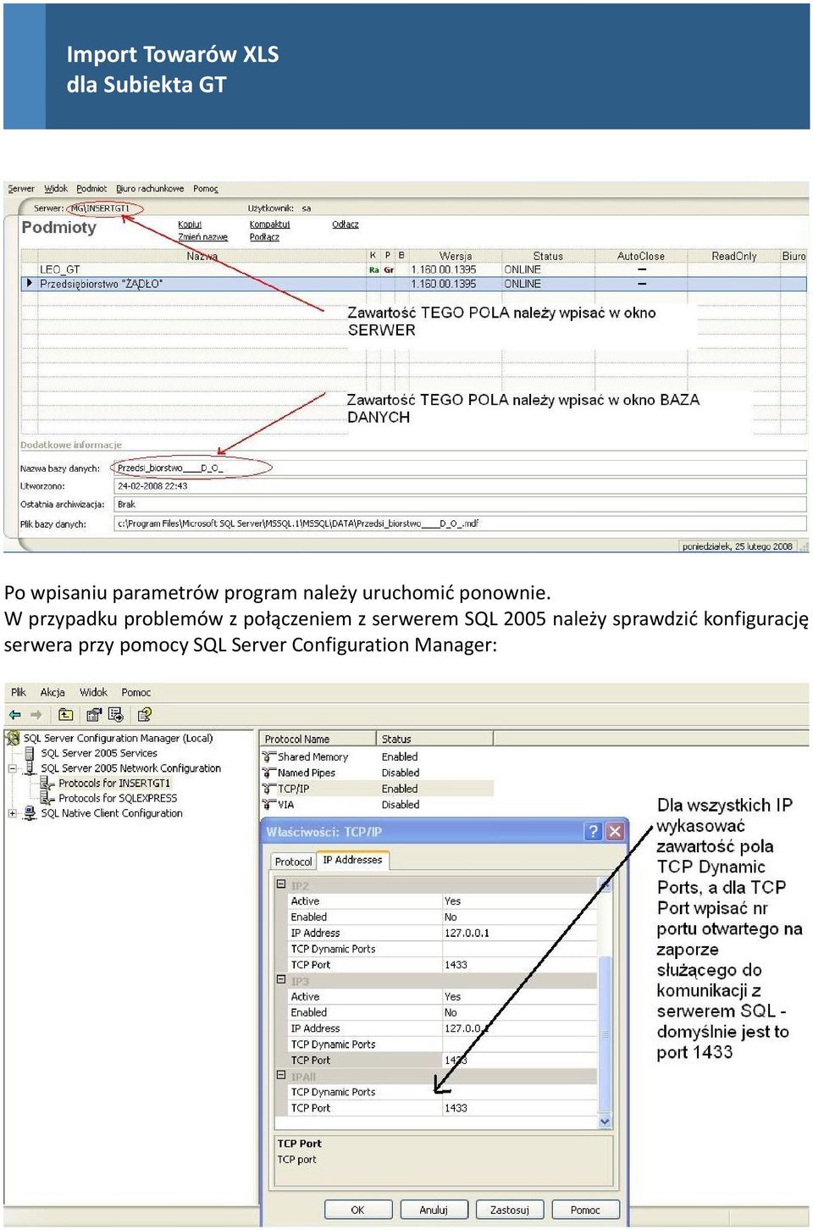This screenshot has width=813, height=1230.
Task: Switch to the IP Addresses tab
Action: (352, 860)
